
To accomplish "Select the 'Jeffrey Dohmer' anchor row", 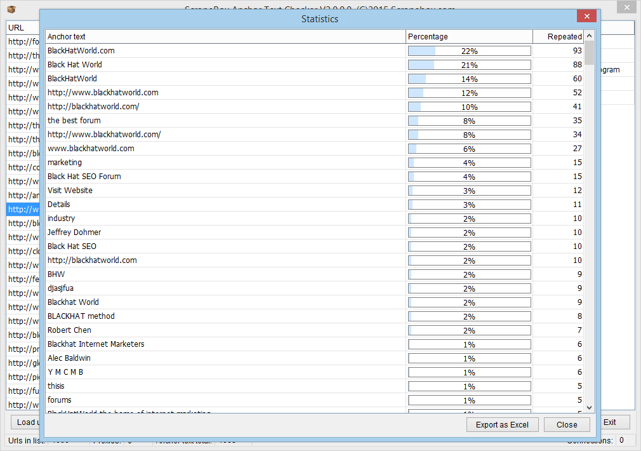I will tap(314, 232).
